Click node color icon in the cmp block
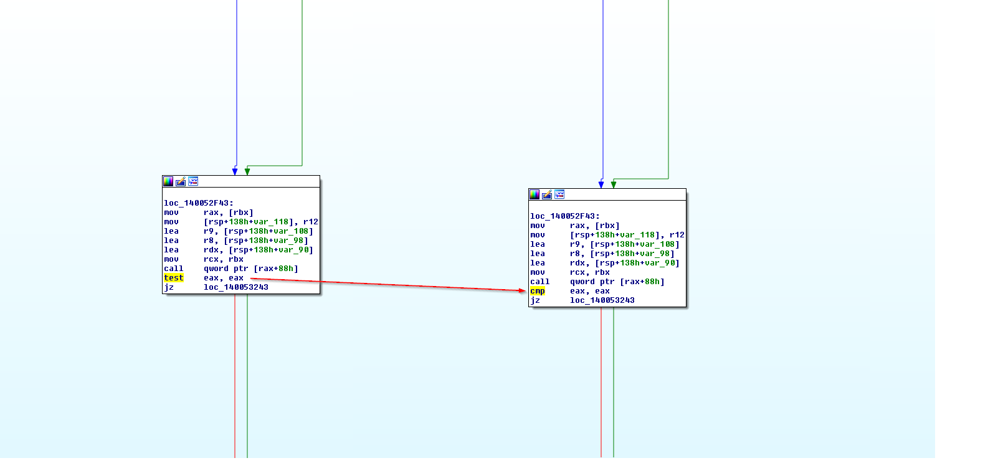The image size is (993, 463). pyautogui.click(x=535, y=194)
